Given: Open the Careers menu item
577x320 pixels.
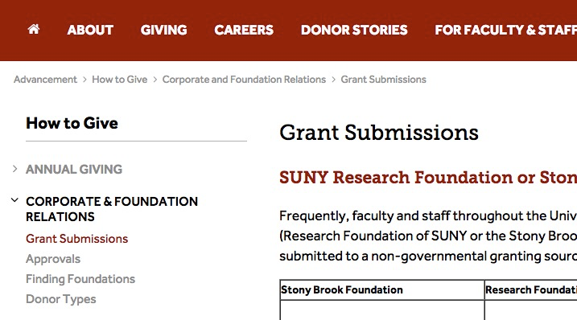Looking at the screenshot, I should click(x=244, y=30).
